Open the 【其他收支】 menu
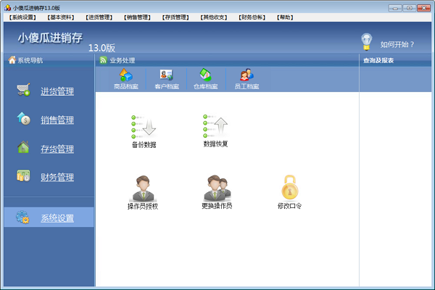 [x=214, y=17]
